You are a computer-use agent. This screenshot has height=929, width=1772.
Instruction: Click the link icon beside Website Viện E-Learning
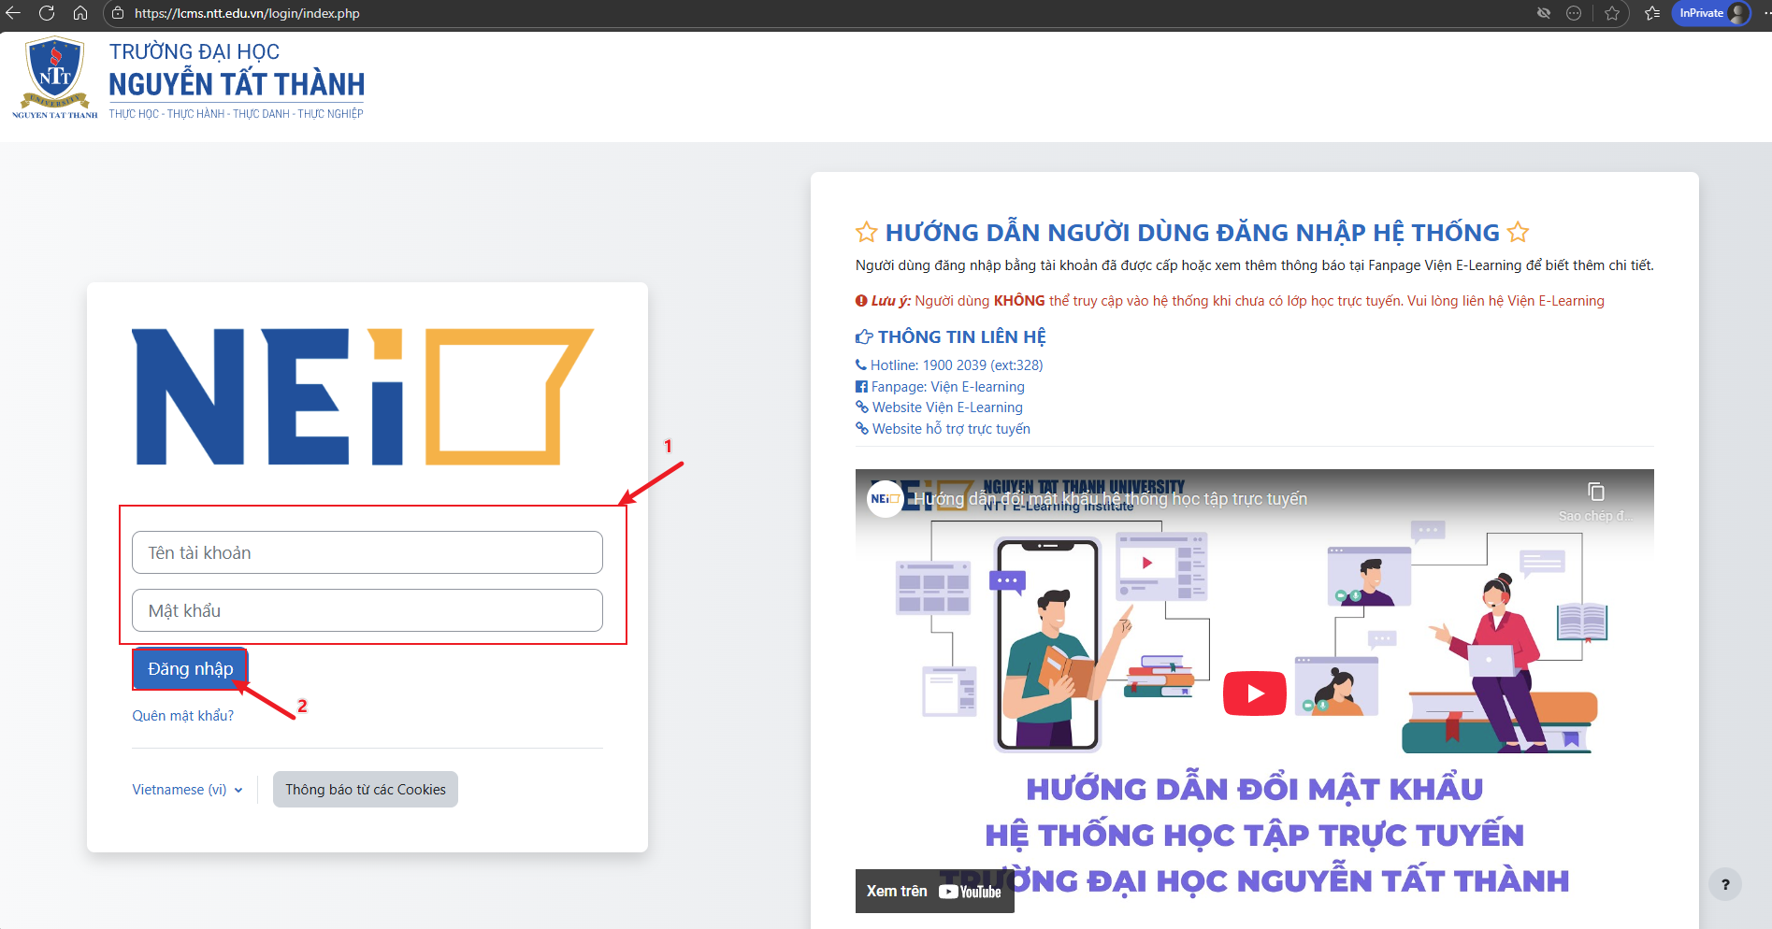tap(862, 407)
